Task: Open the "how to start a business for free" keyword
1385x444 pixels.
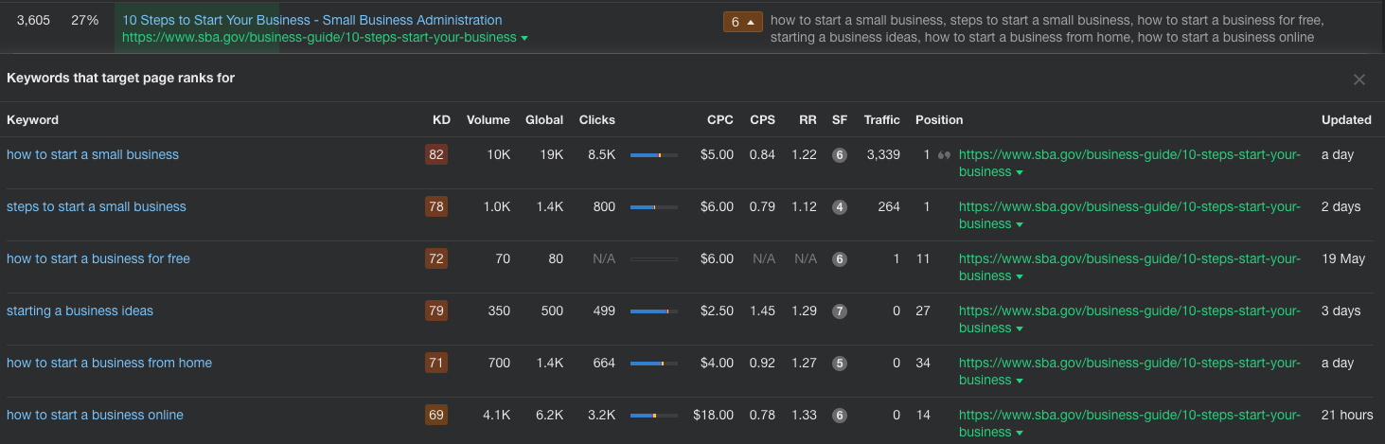Action: point(98,259)
